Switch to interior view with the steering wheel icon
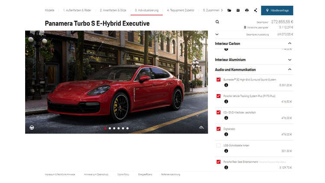This screenshot has width=325, height=183. coord(32,127)
